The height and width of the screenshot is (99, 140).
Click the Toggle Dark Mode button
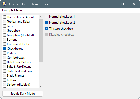coord(23,94)
